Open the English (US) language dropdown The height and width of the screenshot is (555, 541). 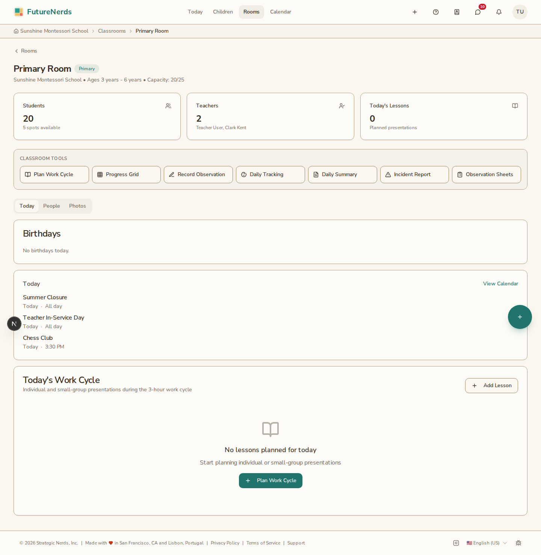487,543
